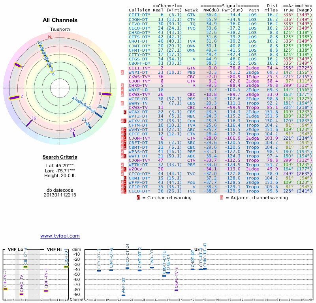Image resolution: width=316 pixels, height=303 pixels.
Task: Select channel 26 line on the radar plot
Action: 74,134
